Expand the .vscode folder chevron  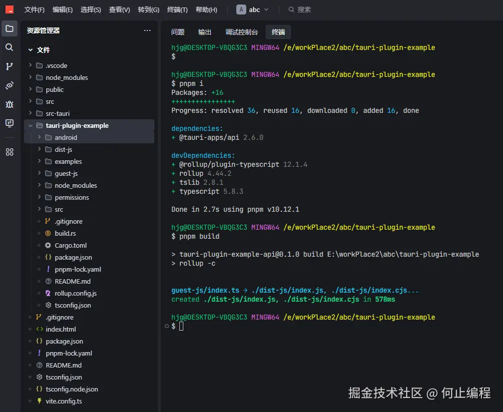pos(30,65)
